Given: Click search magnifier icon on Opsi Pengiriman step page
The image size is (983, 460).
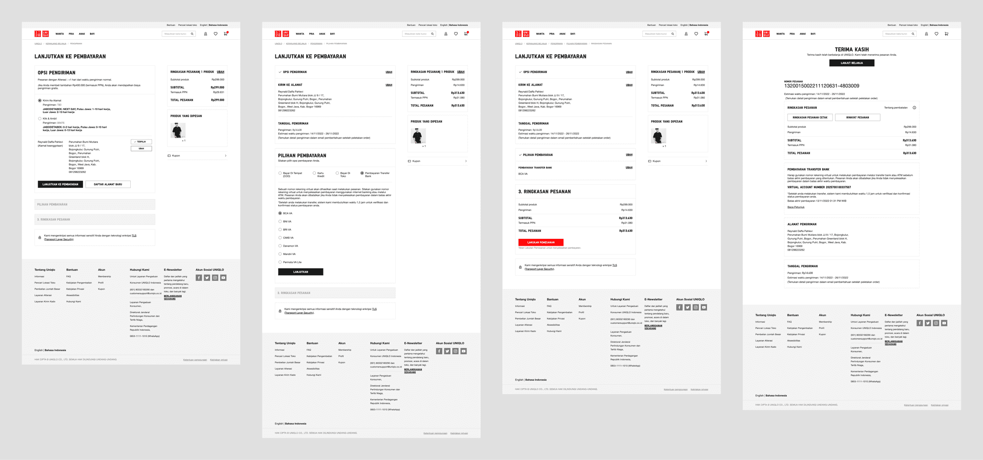Looking at the screenshot, I should 192,34.
